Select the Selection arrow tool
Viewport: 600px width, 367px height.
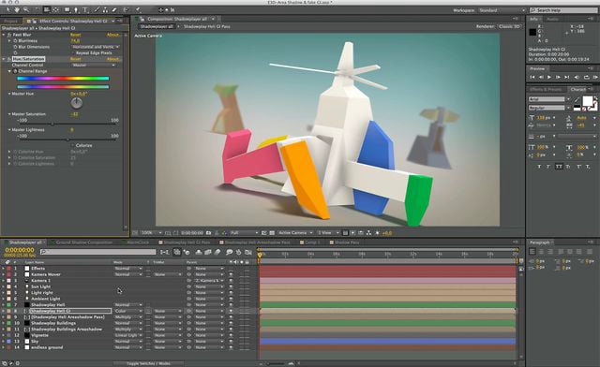point(7,9)
